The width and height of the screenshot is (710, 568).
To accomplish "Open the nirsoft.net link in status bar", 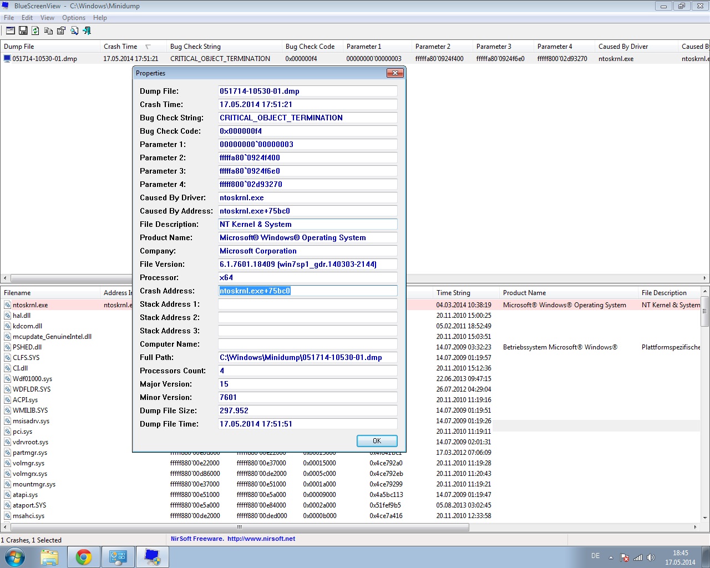I will coord(261,539).
